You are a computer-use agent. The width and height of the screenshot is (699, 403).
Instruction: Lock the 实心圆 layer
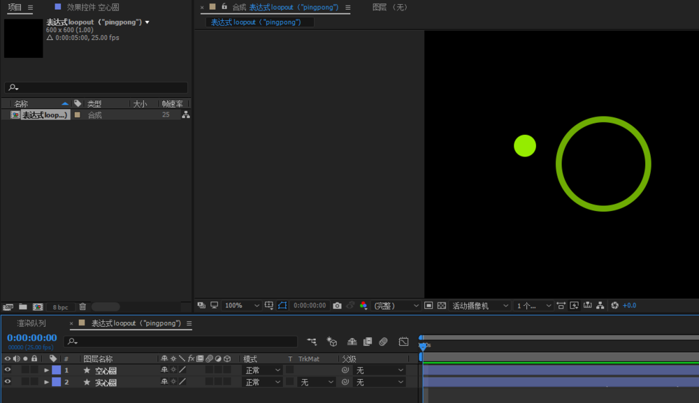click(x=34, y=381)
